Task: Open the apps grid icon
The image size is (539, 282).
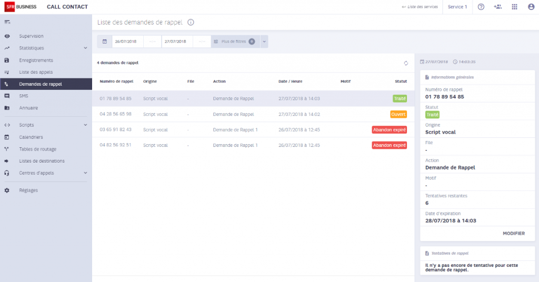Action: [514, 7]
